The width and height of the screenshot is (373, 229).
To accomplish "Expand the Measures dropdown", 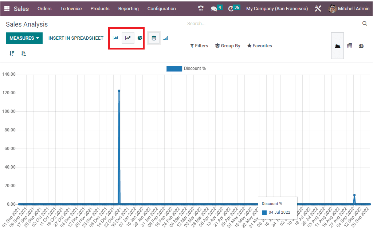I will pyautogui.click(x=24, y=38).
